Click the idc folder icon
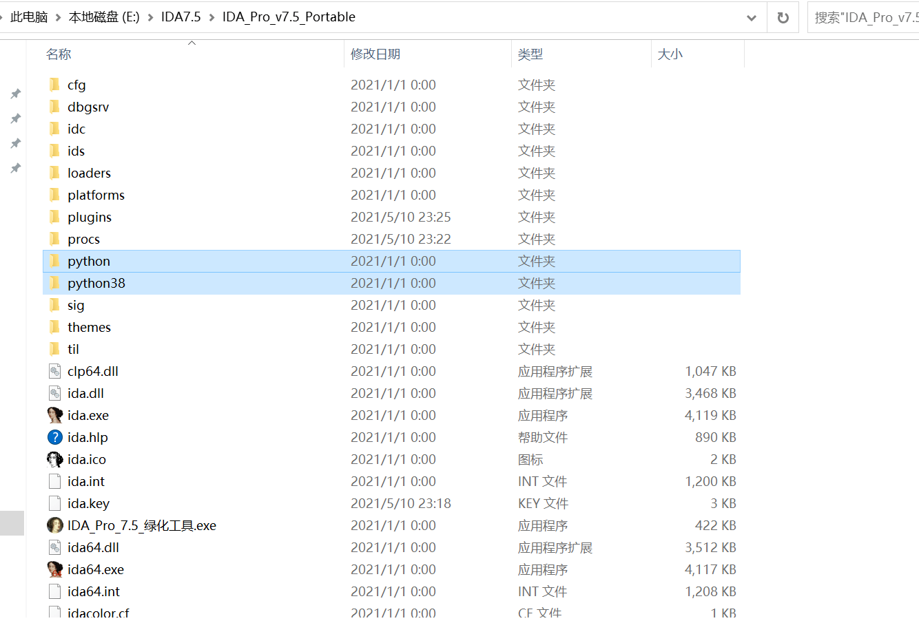 tap(55, 129)
